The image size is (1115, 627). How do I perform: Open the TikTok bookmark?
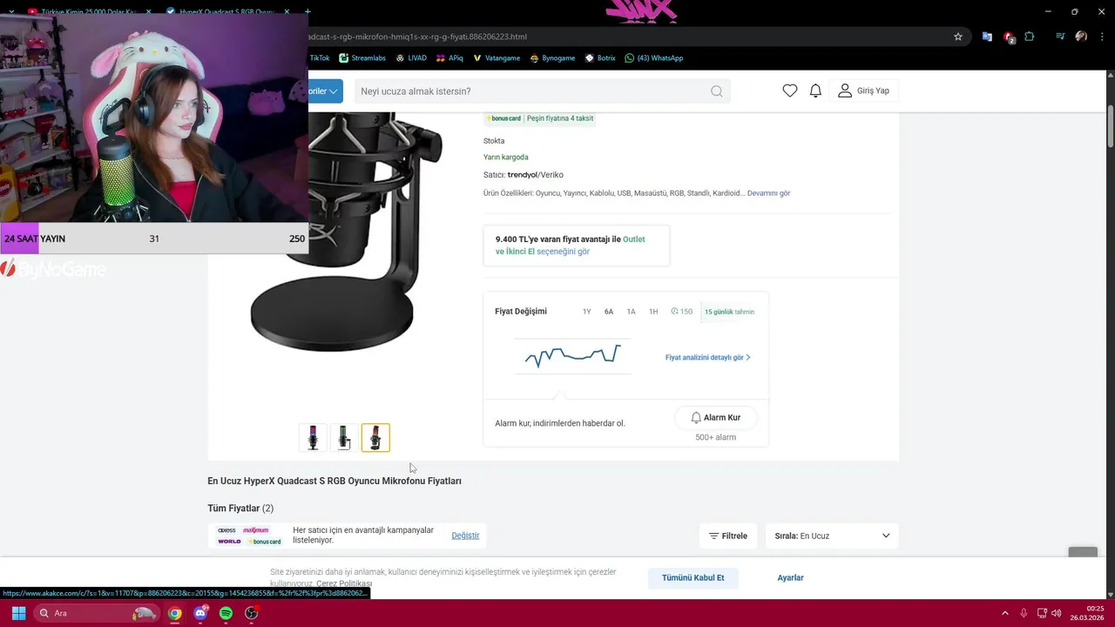(320, 58)
